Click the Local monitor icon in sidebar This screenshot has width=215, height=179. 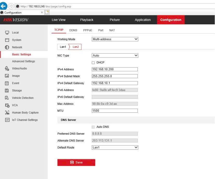7,33
